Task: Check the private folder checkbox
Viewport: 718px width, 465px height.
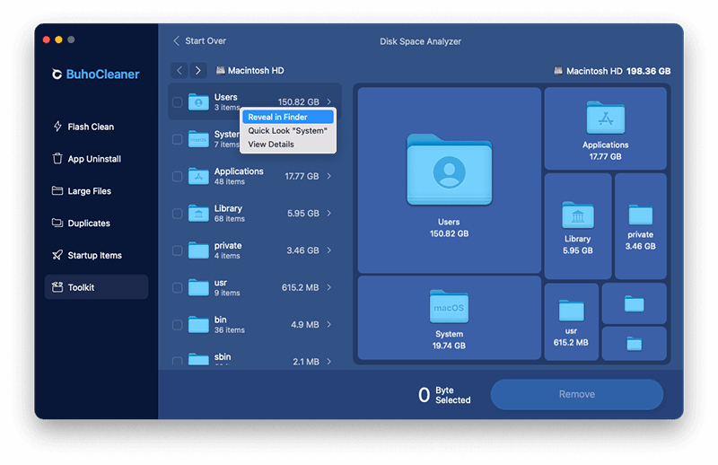Action: pos(177,250)
